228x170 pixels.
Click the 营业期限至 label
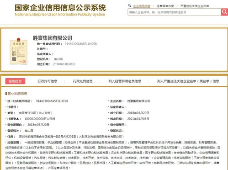[x=118, y=125]
